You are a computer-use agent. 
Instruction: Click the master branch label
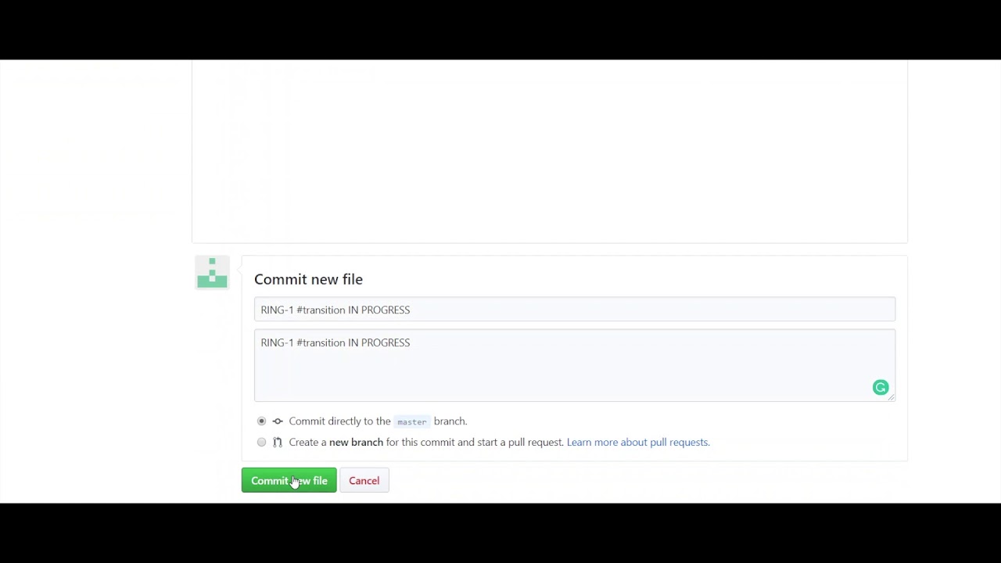tap(412, 421)
